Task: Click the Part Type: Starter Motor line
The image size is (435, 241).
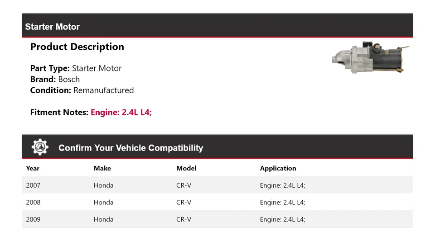Action: point(76,68)
